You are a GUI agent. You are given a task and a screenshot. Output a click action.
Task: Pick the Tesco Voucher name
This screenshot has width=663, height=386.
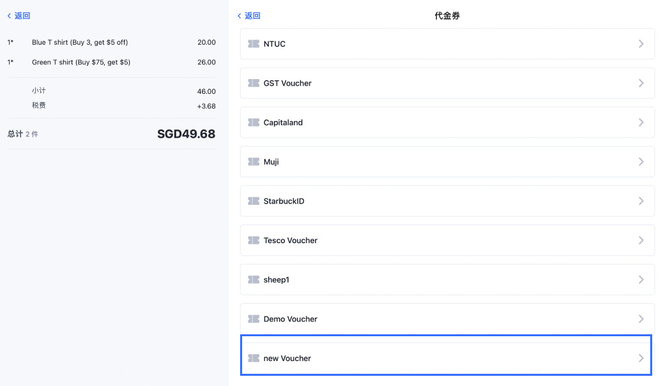[291, 241]
